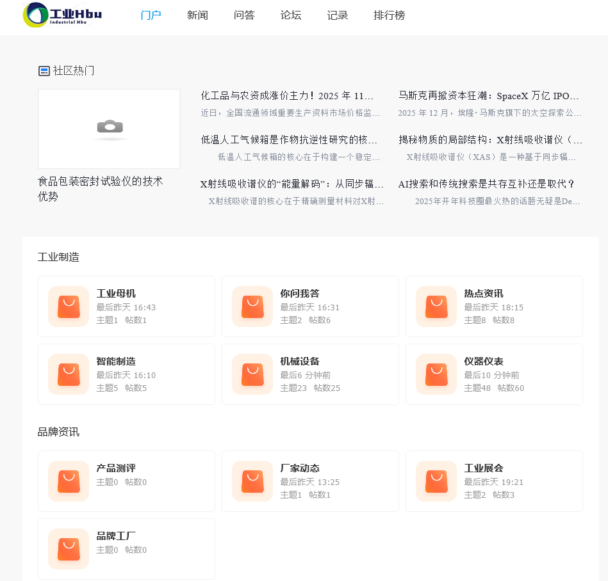The height and width of the screenshot is (581, 608).
Task: Select the 热点资讯 forum icon
Action: click(436, 306)
